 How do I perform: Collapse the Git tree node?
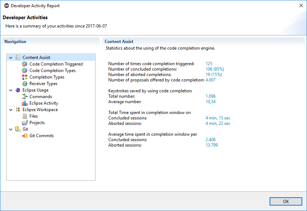pos(11,129)
